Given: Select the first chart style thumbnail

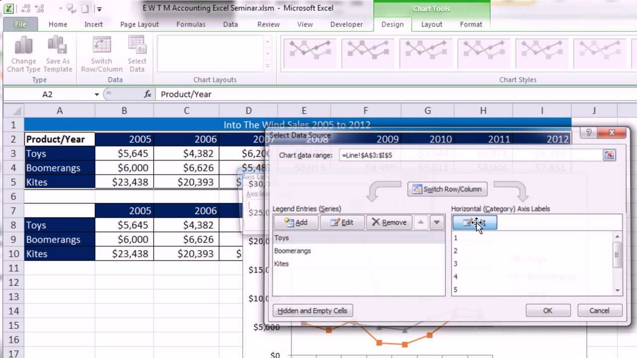Looking at the screenshot, I should point(310,52).
